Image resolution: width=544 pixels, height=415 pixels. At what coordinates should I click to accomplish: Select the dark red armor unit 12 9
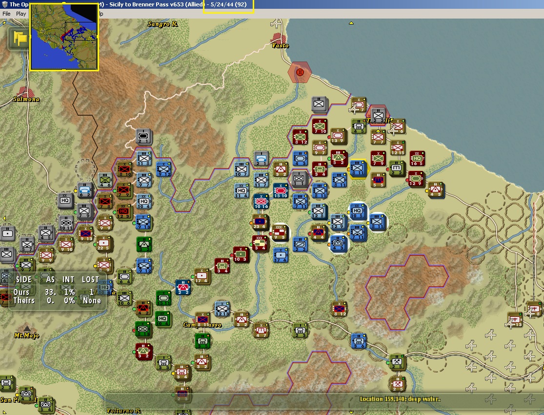pyautogui.click(x=415, y=179)
